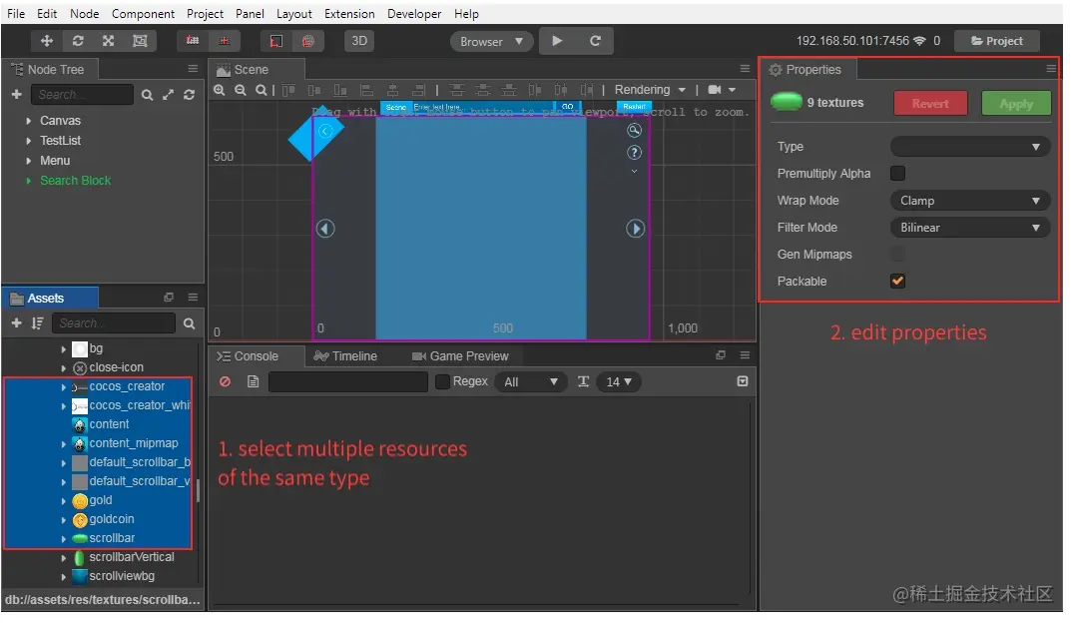1074x625 pixels.
Task: Select the scrollbarVertical asset
Action: click(132, 558)
